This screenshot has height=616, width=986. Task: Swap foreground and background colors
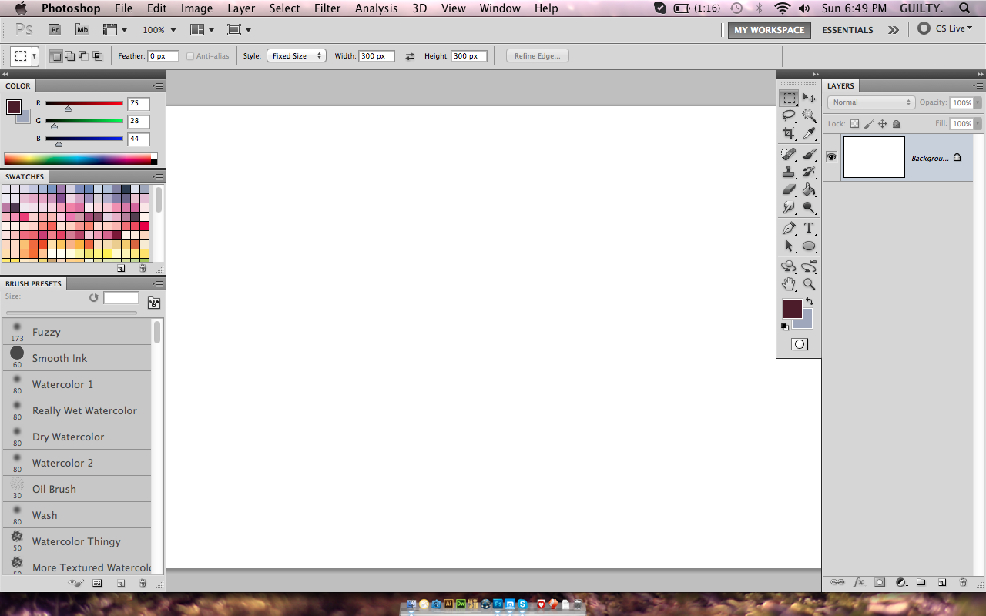pyautogui.click(x=809, y=301)
